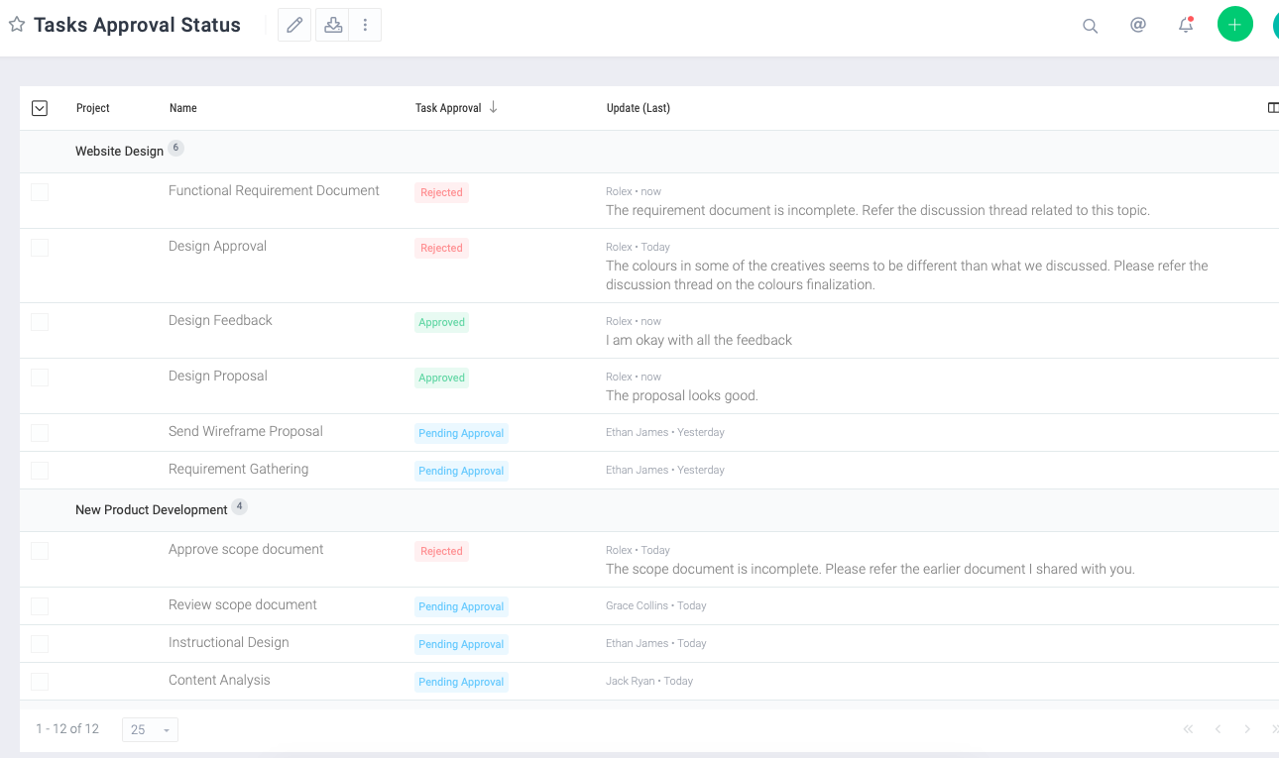The height and width of the screenshot is (758, 1279).
Task: Toggle the select-all header checkbox
Action: click(x=40, y=108)
